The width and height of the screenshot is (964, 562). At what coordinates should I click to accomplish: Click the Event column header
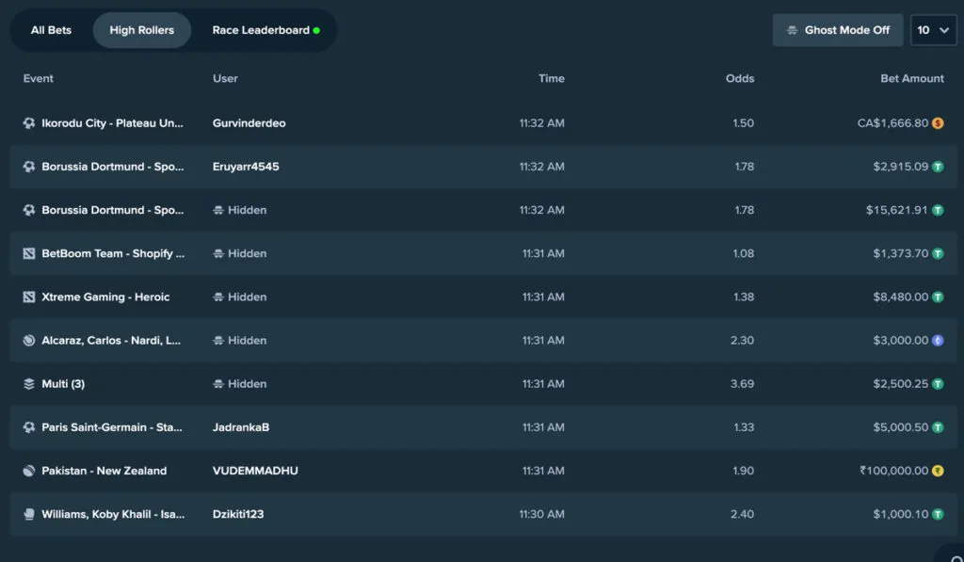38,79
